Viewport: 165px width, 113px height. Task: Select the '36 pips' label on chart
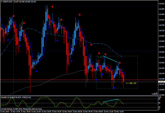100,57
